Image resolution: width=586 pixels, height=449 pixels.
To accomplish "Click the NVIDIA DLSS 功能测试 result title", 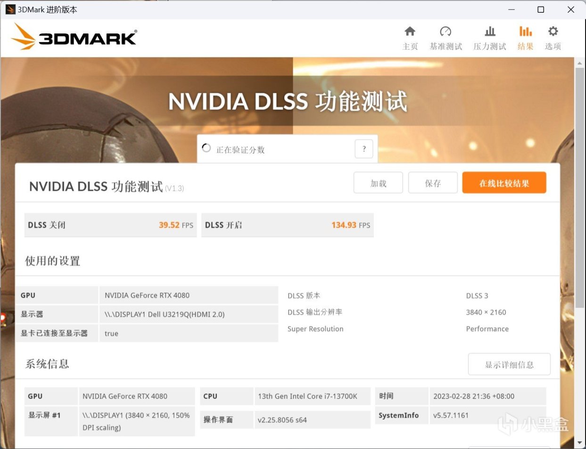I will coord(96,187).
